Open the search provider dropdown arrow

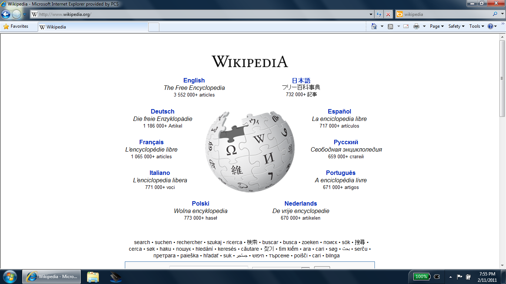[502, 14]
